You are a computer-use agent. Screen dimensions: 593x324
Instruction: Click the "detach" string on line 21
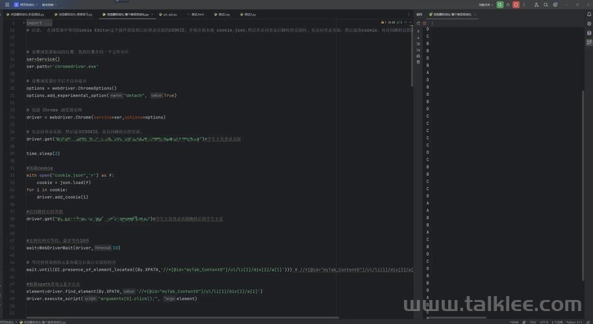[x=134, y=95]
